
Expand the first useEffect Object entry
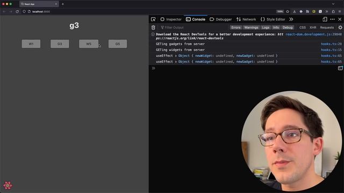pyautogui.click(x=176, y=56)
